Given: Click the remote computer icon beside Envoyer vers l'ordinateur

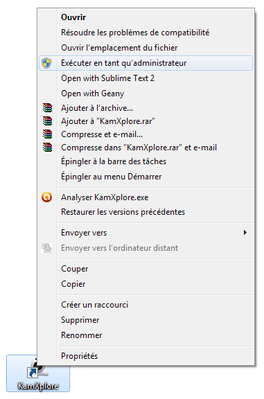Looking at the screenshot, I should [x=46, y=248].
